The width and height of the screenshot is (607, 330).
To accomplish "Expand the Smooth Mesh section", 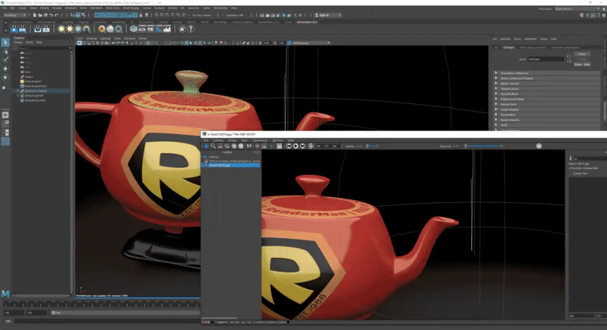I will point(548,94).
